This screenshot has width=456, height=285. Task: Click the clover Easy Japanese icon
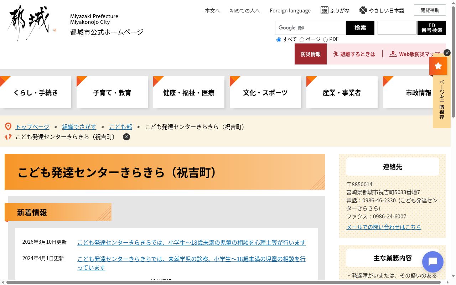[363, 10]
